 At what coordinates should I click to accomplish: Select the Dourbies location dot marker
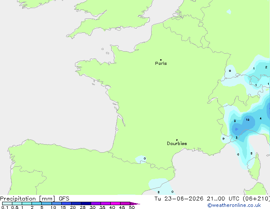(x=177, y=140)
